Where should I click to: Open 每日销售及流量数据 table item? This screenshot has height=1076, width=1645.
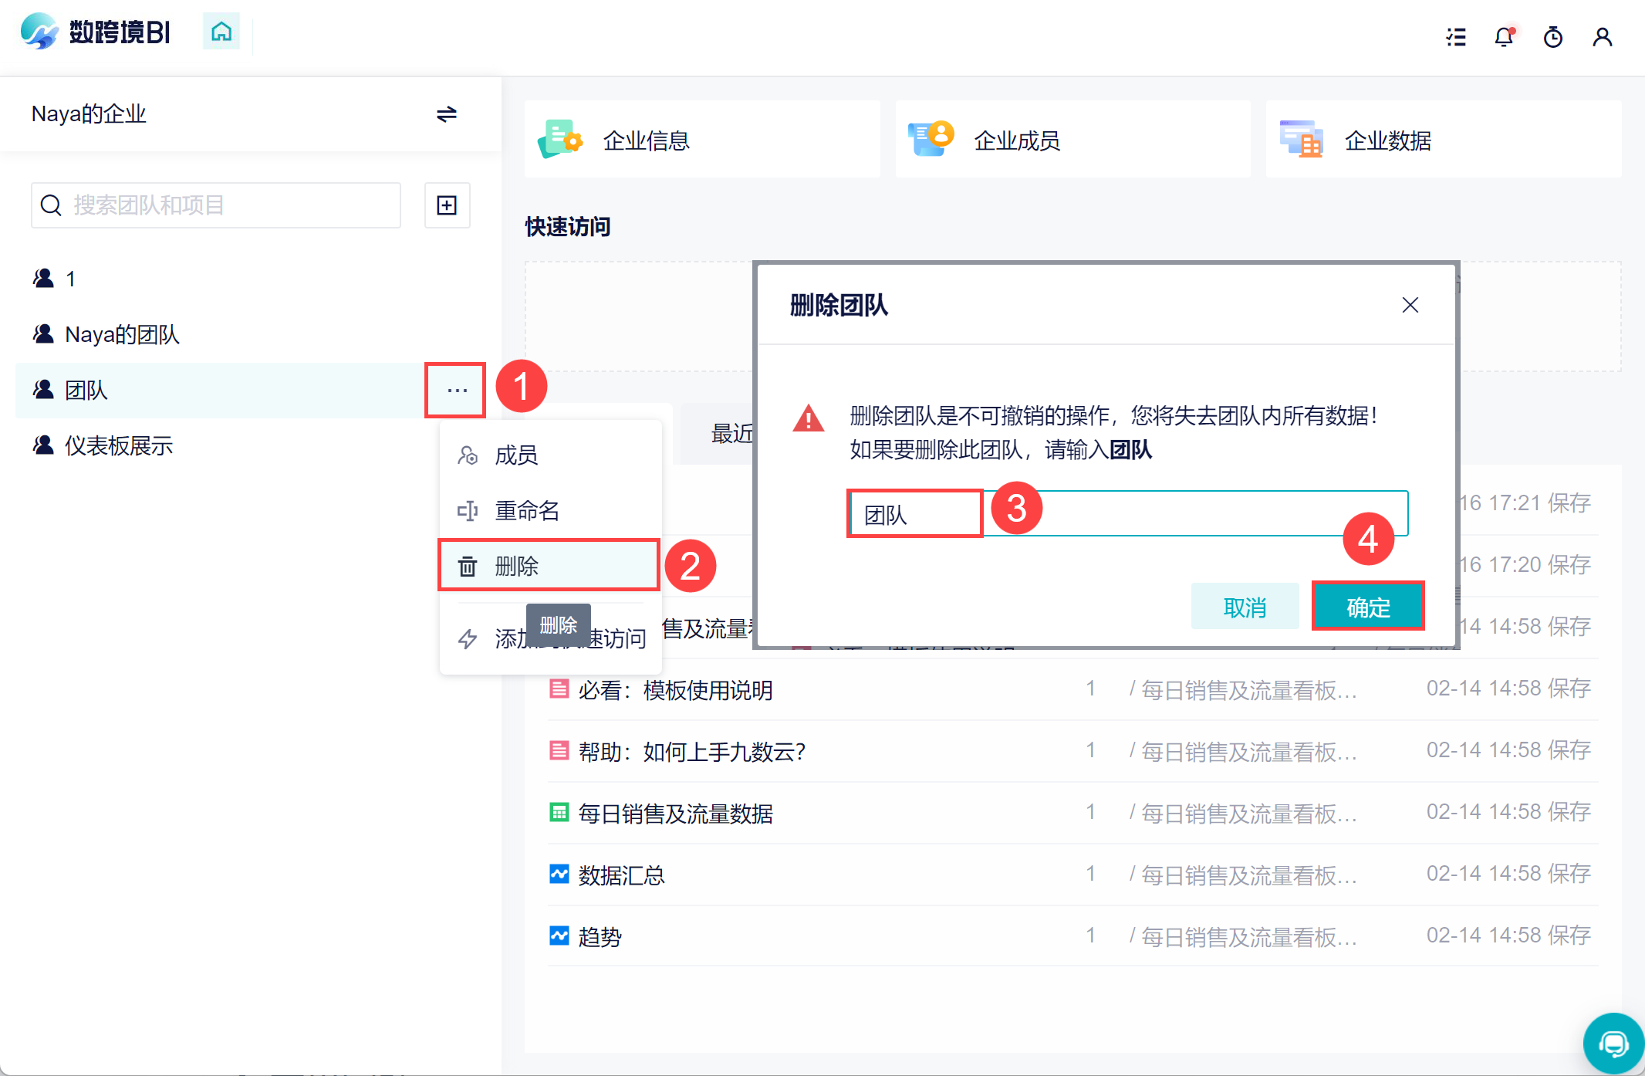pos(675,814)
